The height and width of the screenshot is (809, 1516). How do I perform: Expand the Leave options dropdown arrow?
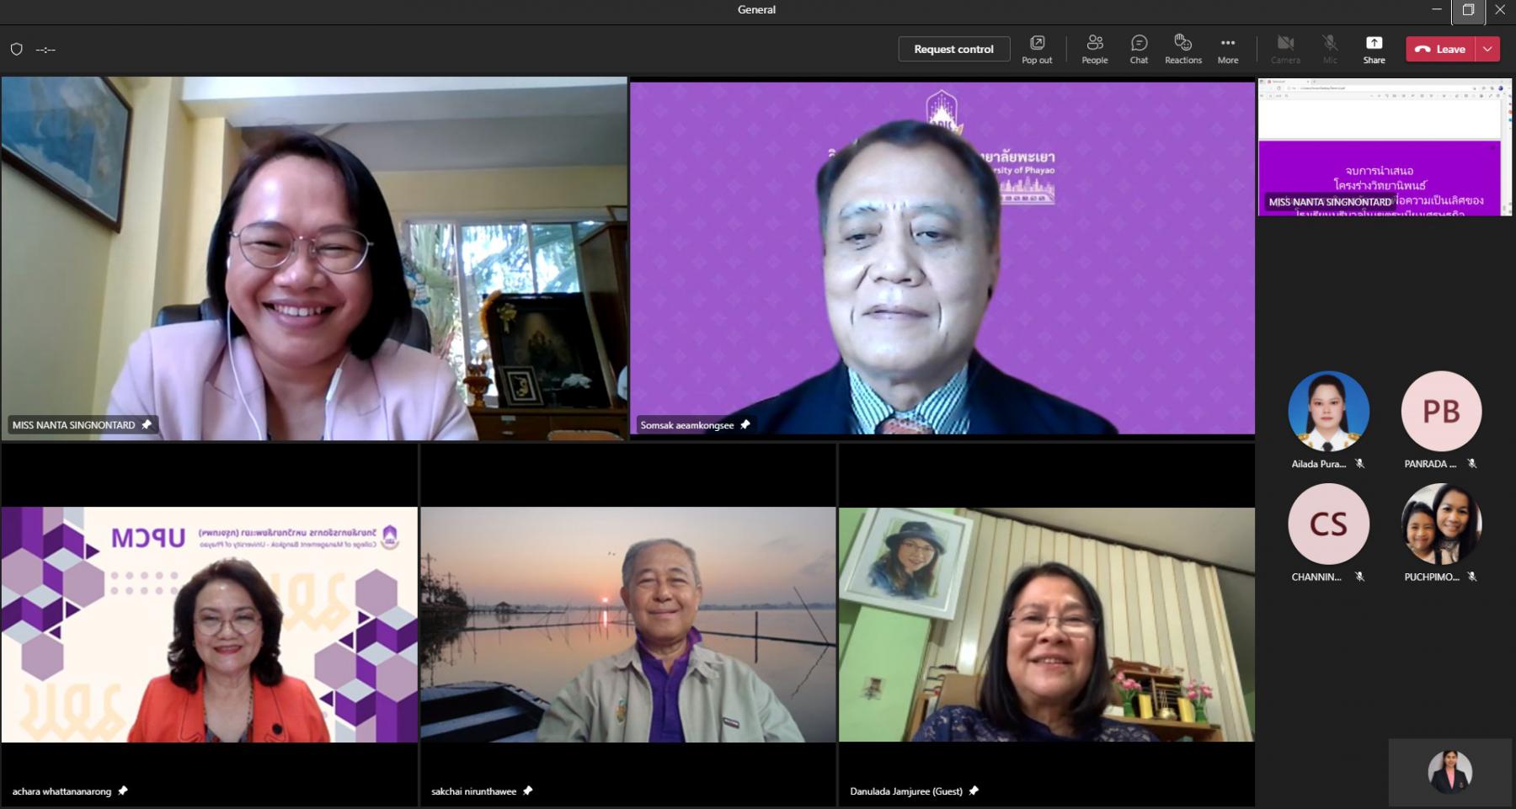coord(1488,50)
